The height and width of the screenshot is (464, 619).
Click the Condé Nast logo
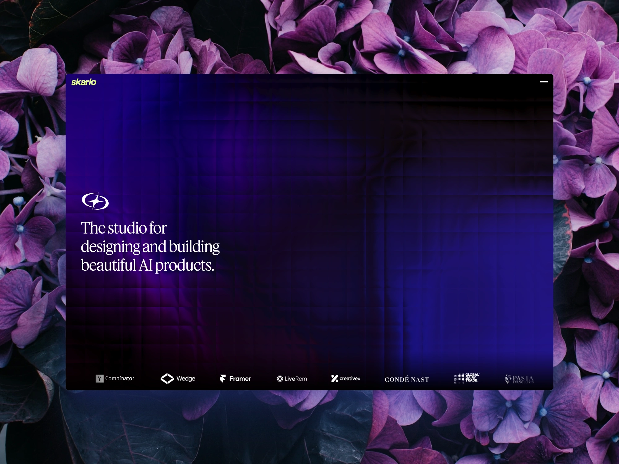point(407,380)
